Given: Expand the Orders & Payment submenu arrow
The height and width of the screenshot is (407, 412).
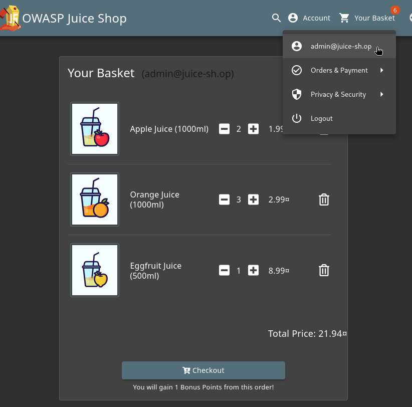Looking at the screenshot, I should [x=382, y=70].
